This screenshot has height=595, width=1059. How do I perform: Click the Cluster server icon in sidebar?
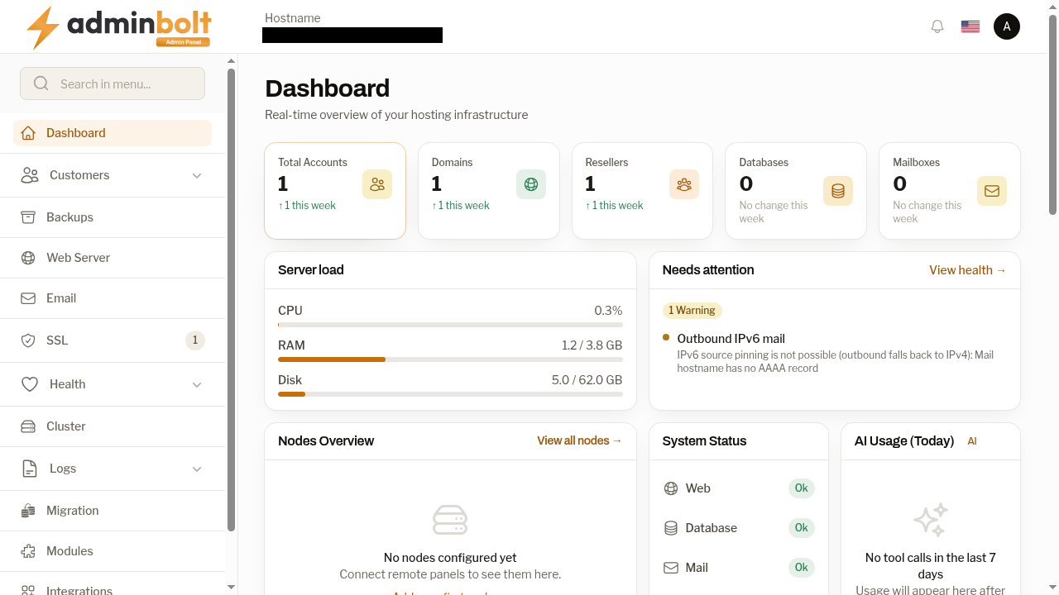pyautogui.click(x=28, y=426)
